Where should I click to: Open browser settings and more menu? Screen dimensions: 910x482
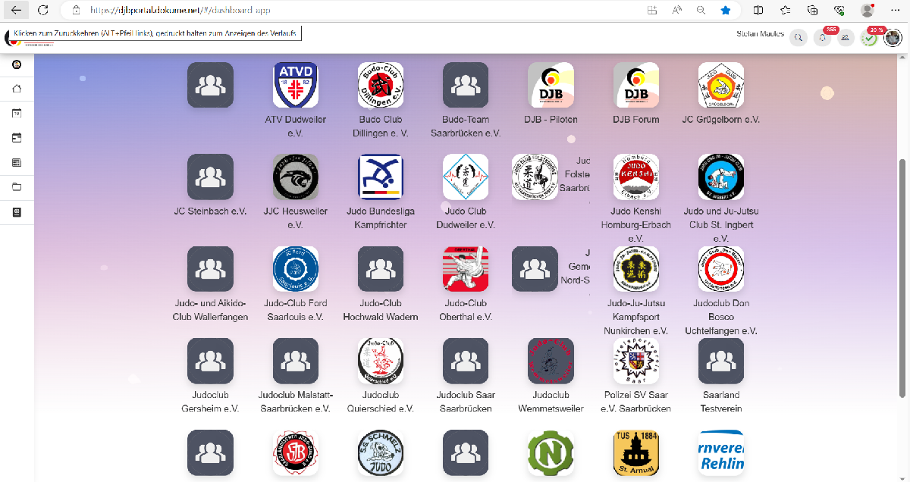point(894,10)
